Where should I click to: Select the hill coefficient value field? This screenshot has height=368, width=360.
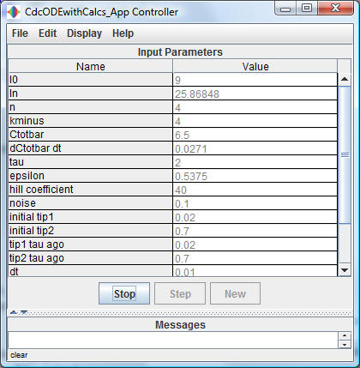[255, 190]
